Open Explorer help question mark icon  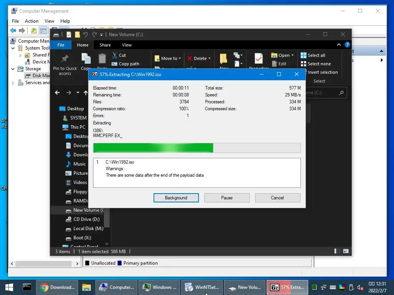click(x=347, y=45)
